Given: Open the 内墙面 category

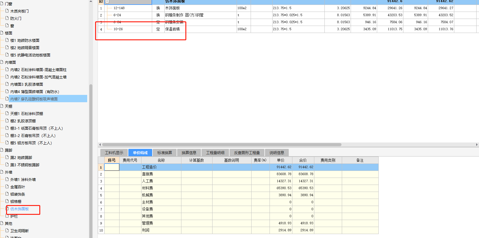Looking at the screenshot, I should tap(10, 63).
